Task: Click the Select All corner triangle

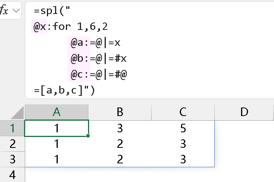Action: pos(18,113)
